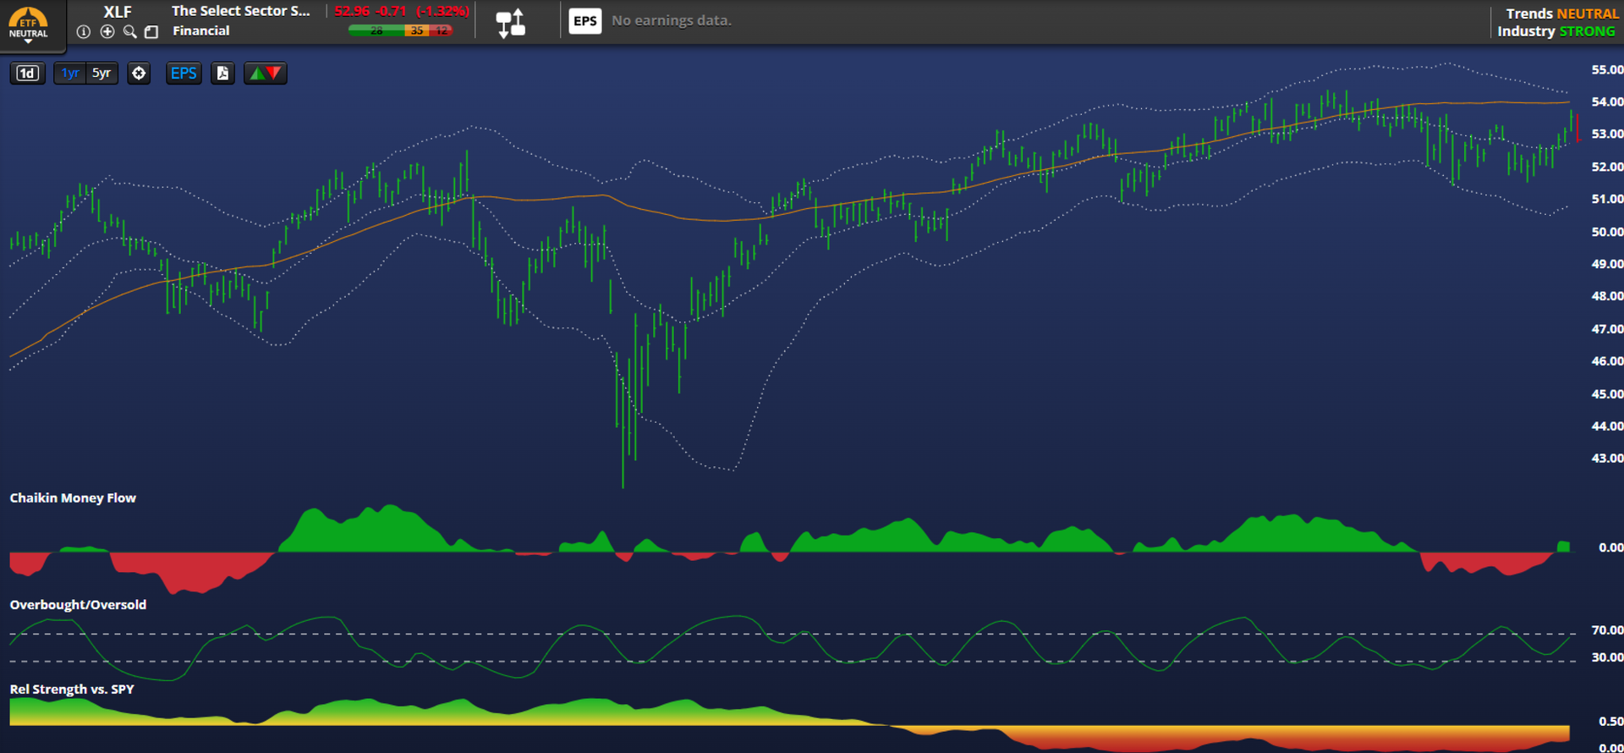Toggle green/red up-down arrows indicator

(265, 74)
